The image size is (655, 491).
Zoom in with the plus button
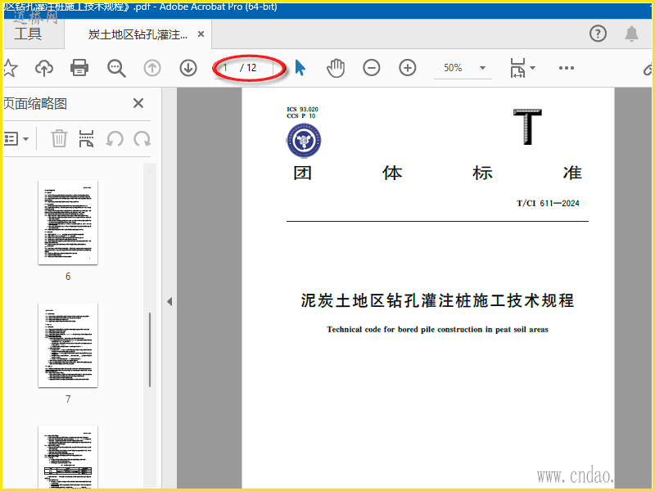(x=407, y=68)
